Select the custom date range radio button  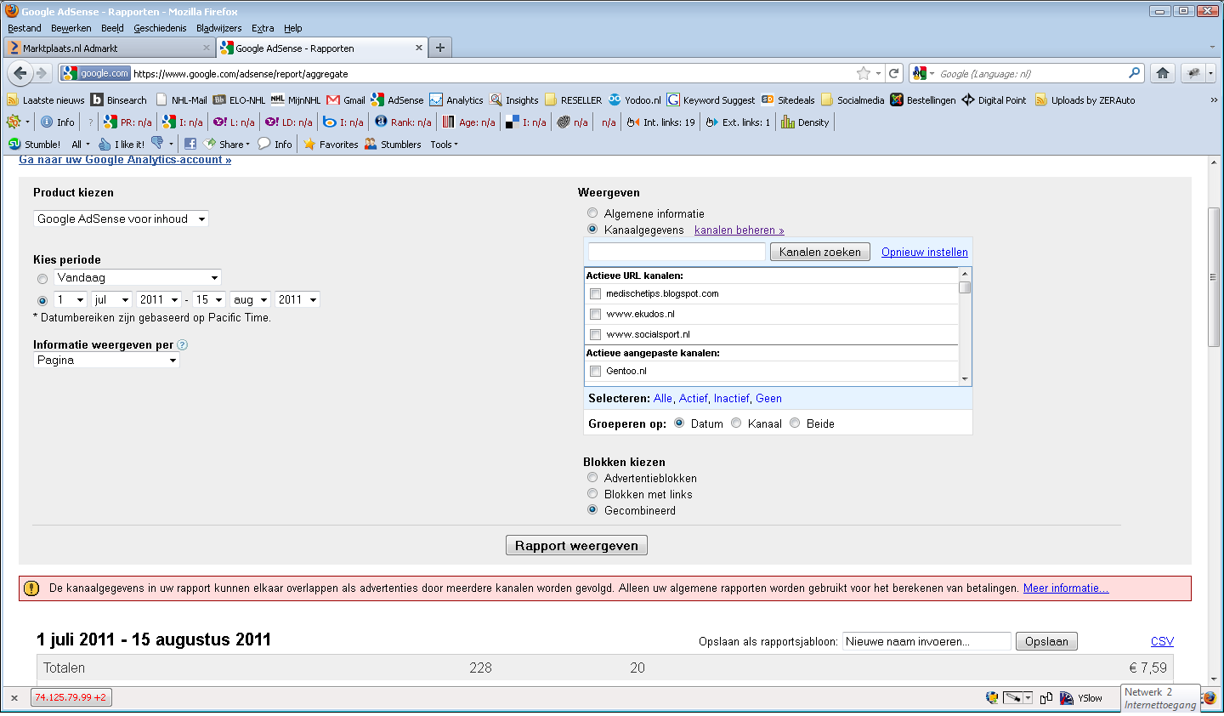(42, 300)
